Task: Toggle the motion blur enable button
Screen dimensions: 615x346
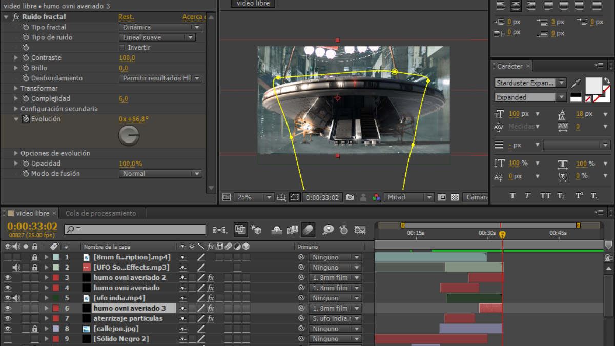Action: click(x=307, y=230)
